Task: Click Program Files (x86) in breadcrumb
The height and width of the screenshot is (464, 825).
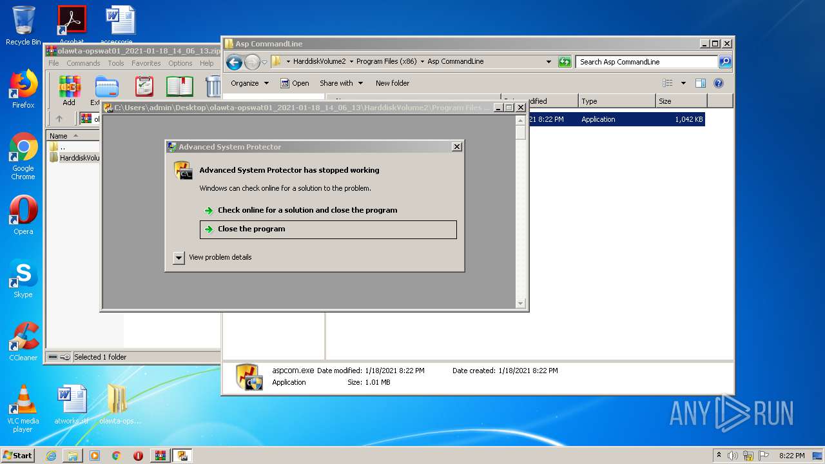Action: [387, 62]
